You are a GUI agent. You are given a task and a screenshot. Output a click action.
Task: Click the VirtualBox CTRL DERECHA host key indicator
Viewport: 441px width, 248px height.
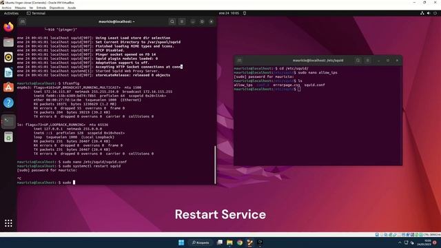(432, 234)
